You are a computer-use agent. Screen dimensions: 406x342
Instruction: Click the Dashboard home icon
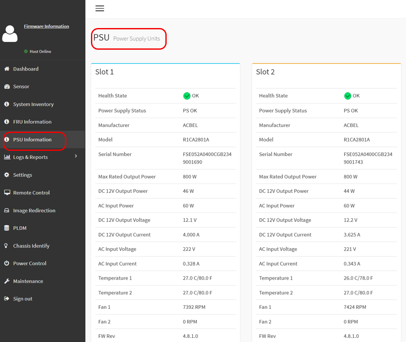tap(7, 68)
